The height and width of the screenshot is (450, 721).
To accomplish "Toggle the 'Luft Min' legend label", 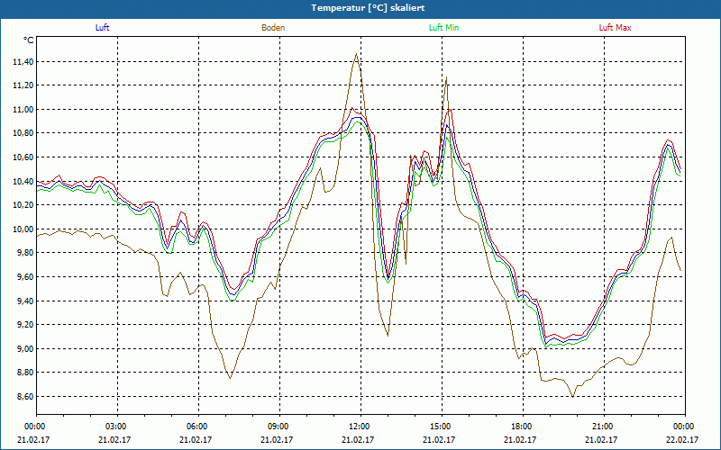I will [444, 28].
